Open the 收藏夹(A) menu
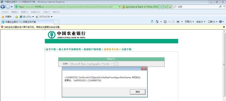 35,12
